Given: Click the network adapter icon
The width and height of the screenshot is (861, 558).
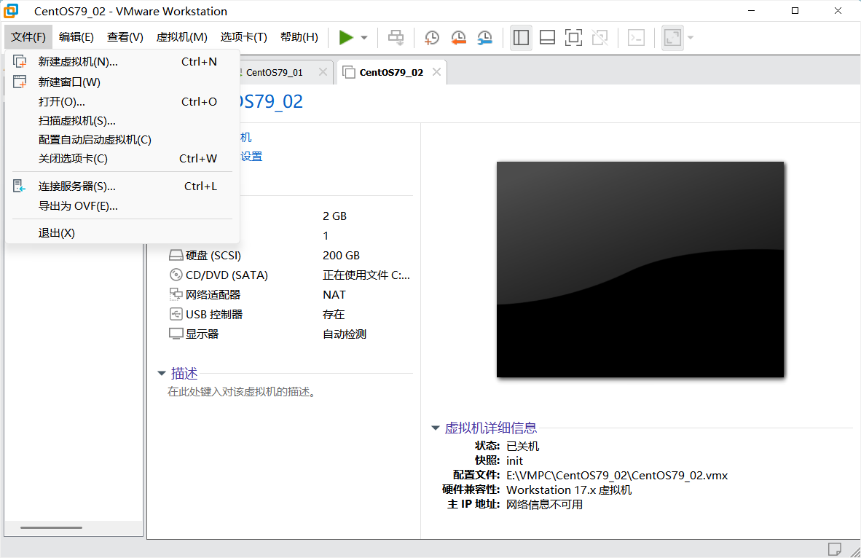Looking at the screenshot, I should coord(176,294).
